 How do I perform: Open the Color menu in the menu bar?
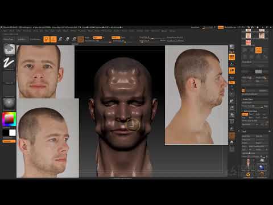tap(18, 31)
